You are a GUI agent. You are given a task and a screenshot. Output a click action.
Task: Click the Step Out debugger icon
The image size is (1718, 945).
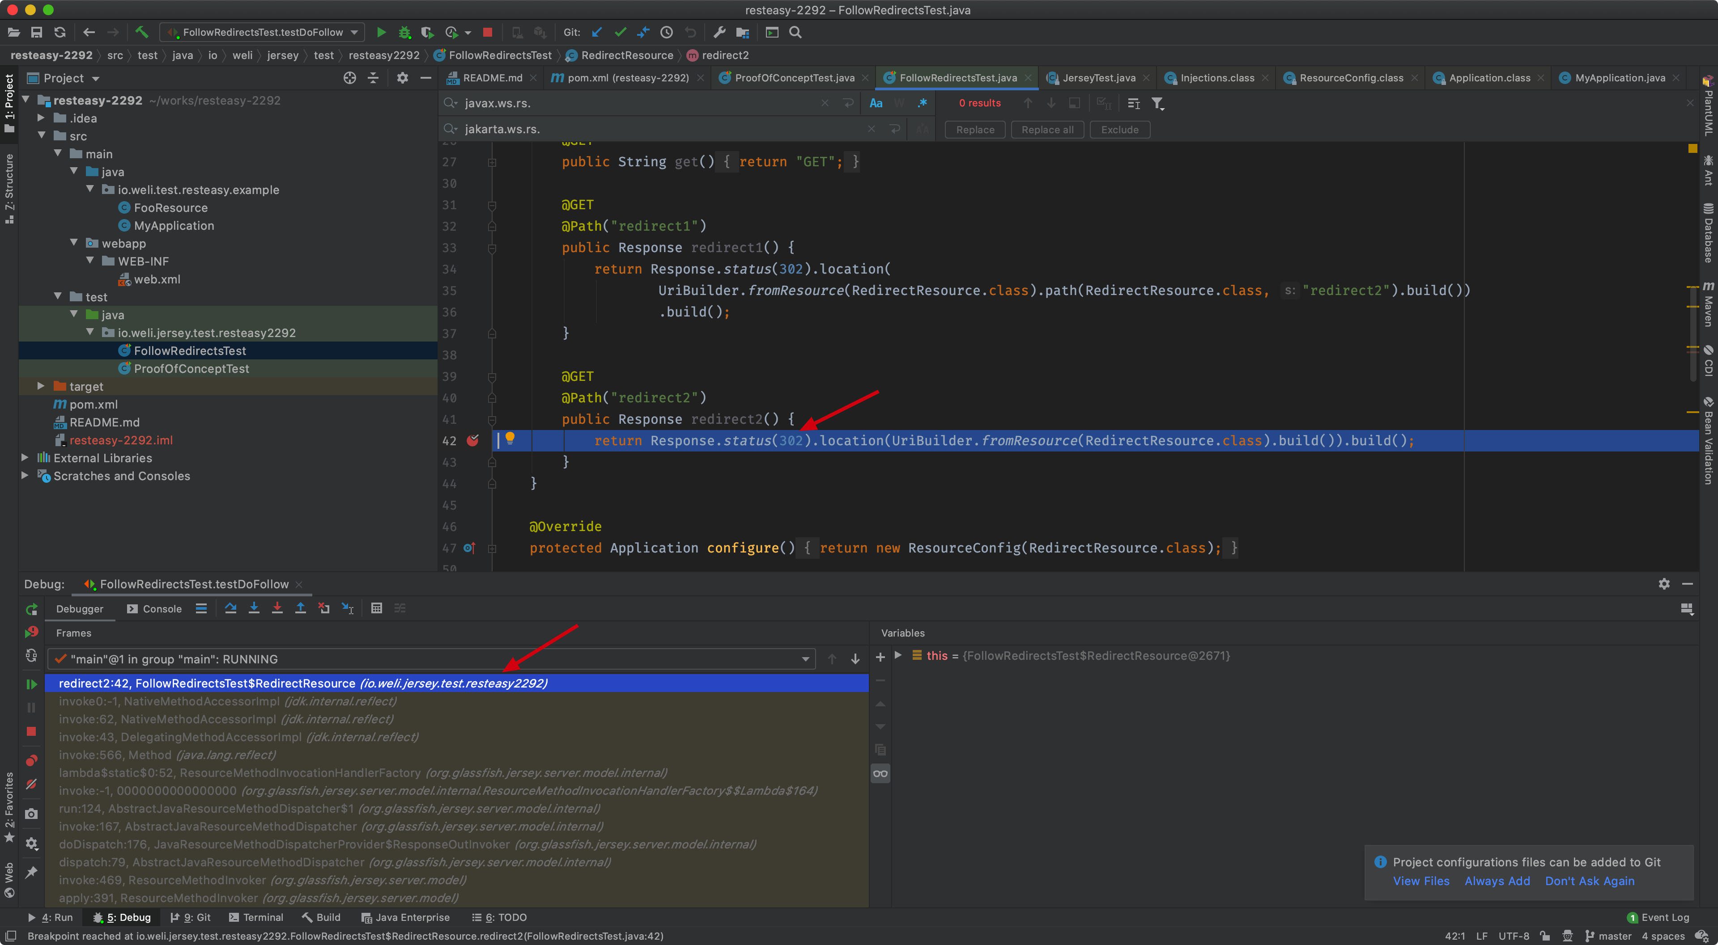(x=301, y=608)
